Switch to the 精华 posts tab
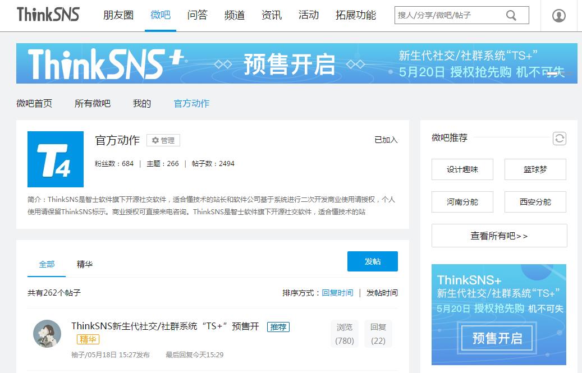The height and width of the screenshot is (373, 582). click(x=85, y=264)
